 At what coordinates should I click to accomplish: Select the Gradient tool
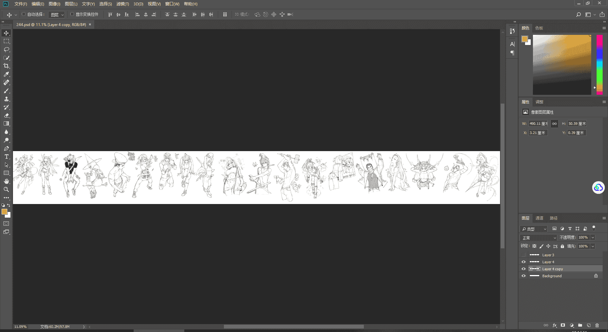[6, 124]
